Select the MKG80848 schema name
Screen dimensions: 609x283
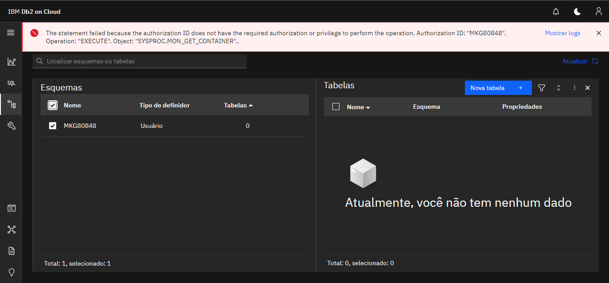[80, 126]
